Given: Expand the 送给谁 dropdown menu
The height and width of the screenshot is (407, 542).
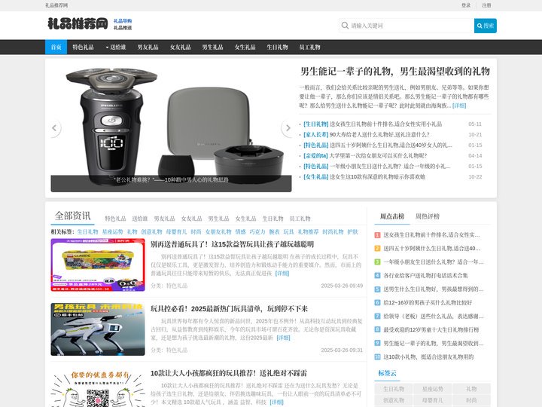Looking at the screenshot, I should pos(115,47).
